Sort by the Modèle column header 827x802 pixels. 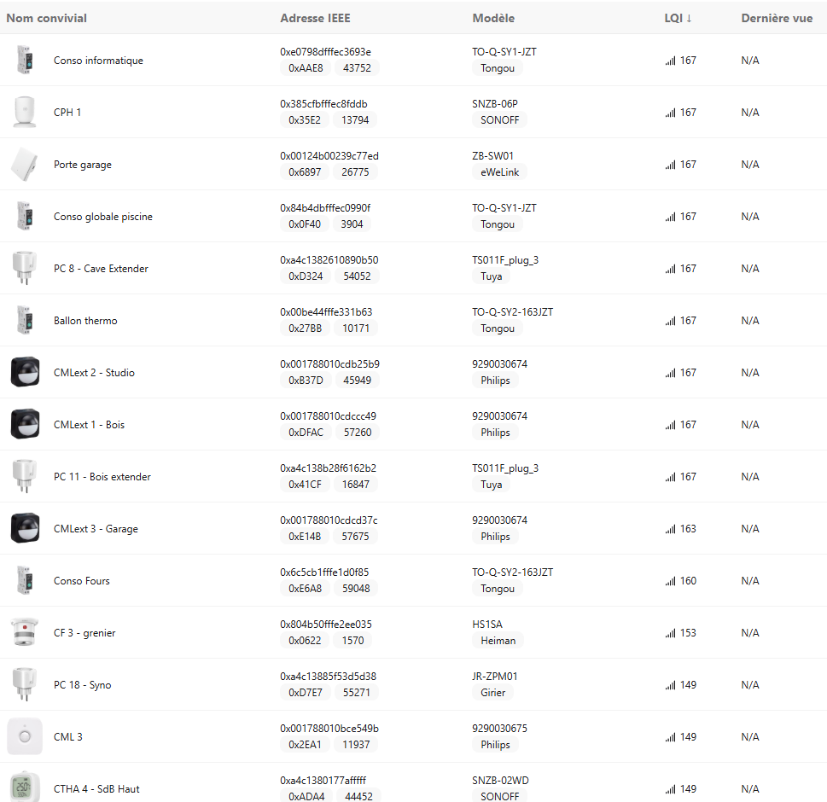point(493,18)
